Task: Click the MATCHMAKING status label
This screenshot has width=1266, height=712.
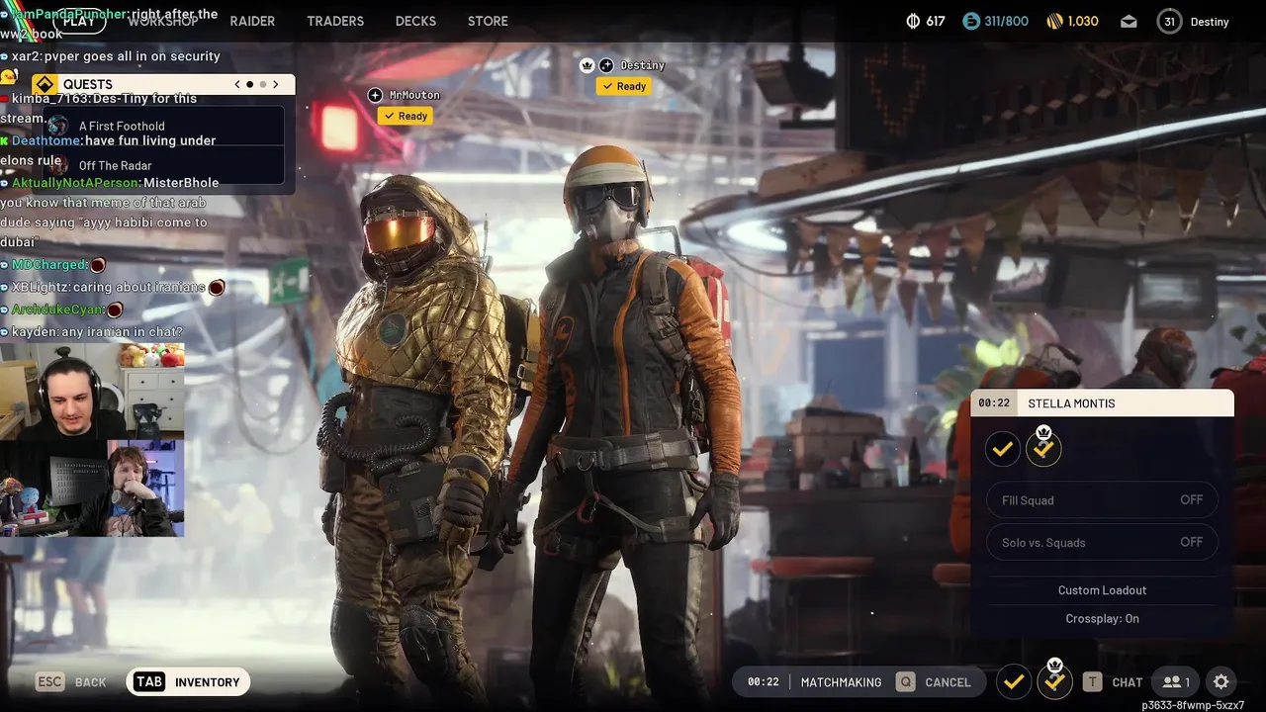Action: (x=841, y=682)
